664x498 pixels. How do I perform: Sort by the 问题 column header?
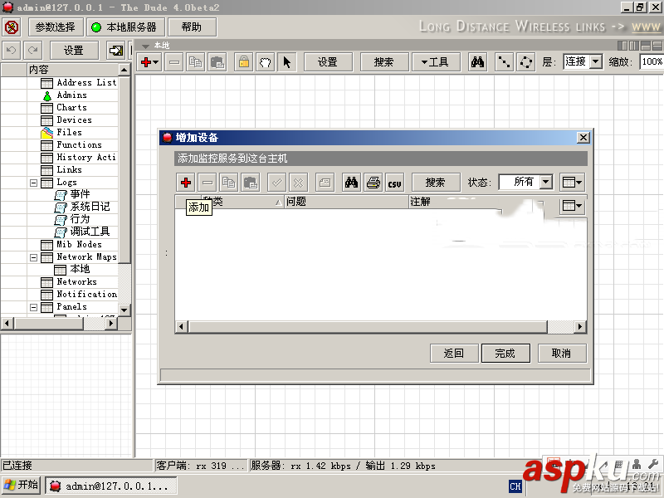pyautogui.click(x=346, y=202)
